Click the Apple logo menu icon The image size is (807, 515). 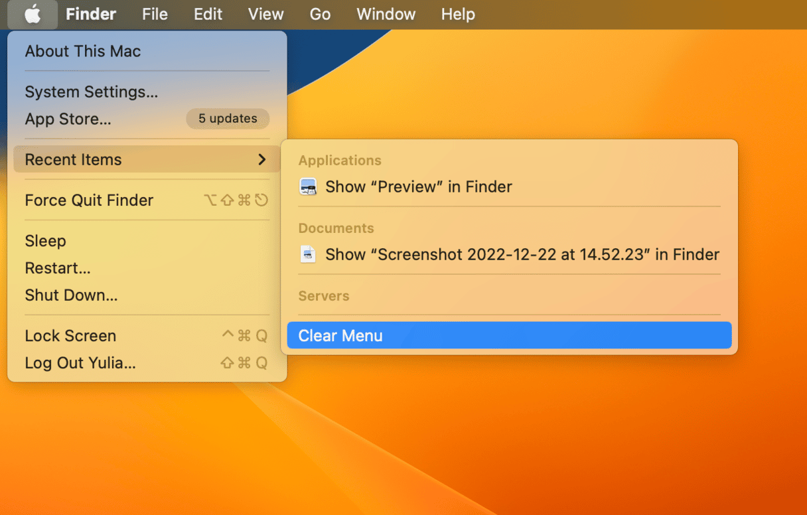[x=33, y=14]
